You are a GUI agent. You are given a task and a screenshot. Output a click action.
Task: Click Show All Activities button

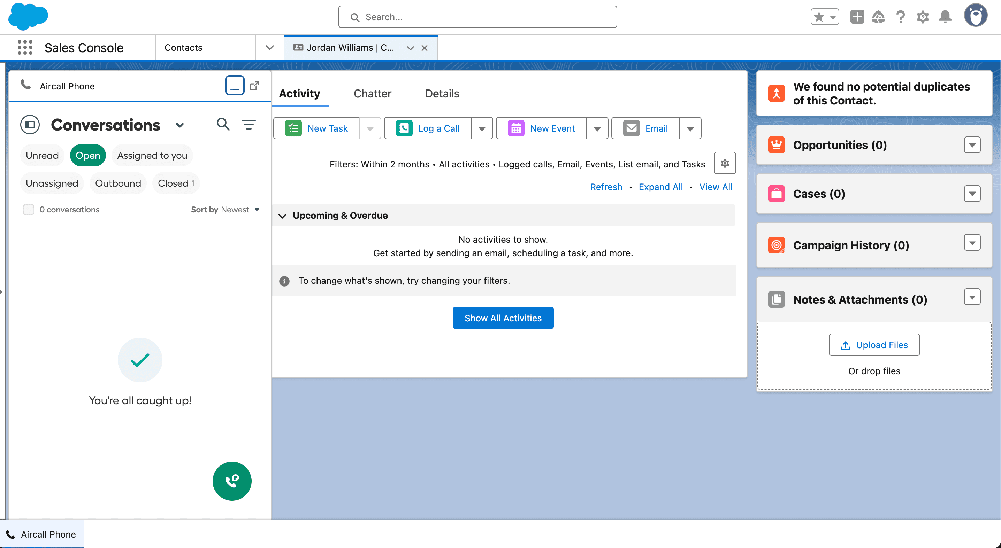(x=503, y=318)
